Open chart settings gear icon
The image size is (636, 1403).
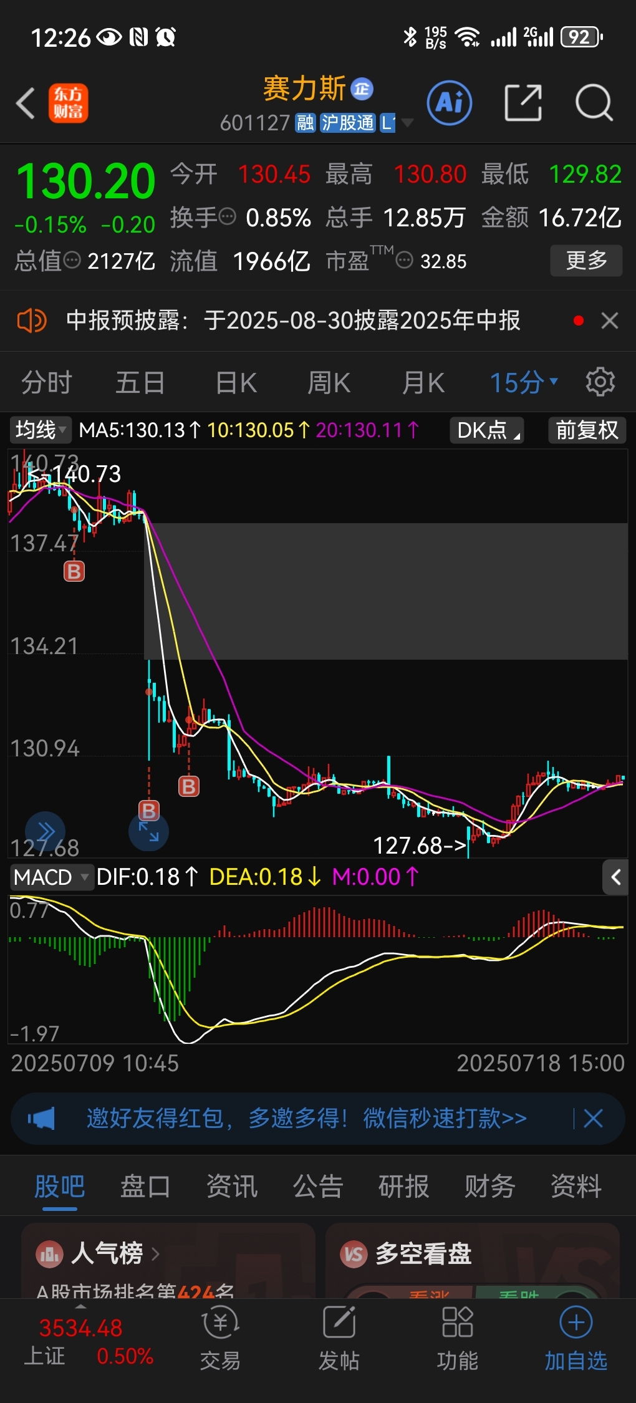600,382
